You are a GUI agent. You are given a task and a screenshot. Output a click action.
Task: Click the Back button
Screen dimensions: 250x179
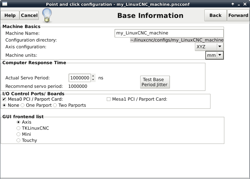tap(215, 15)
